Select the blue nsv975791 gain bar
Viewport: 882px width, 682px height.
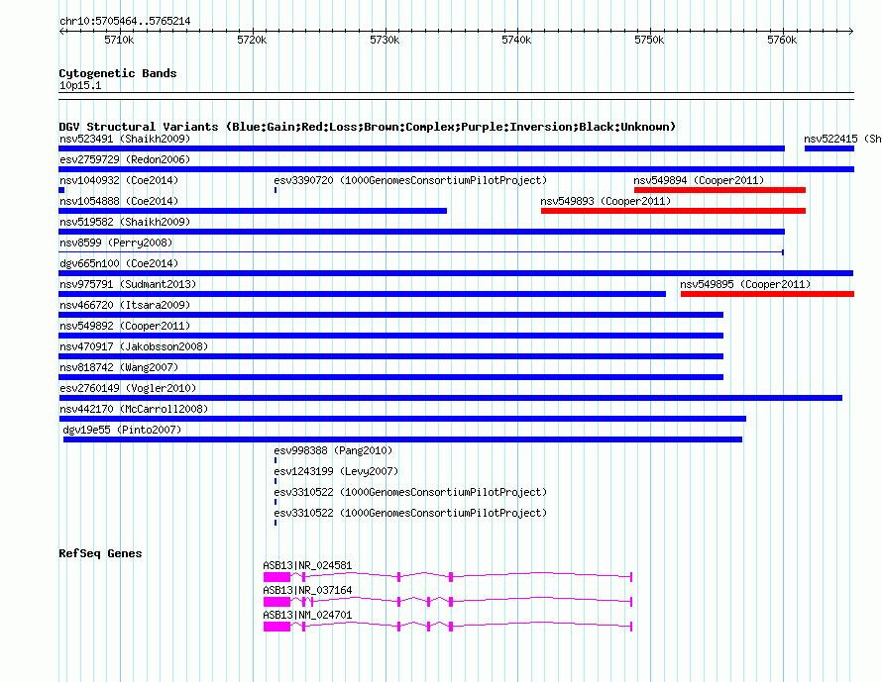click(363, 294)
